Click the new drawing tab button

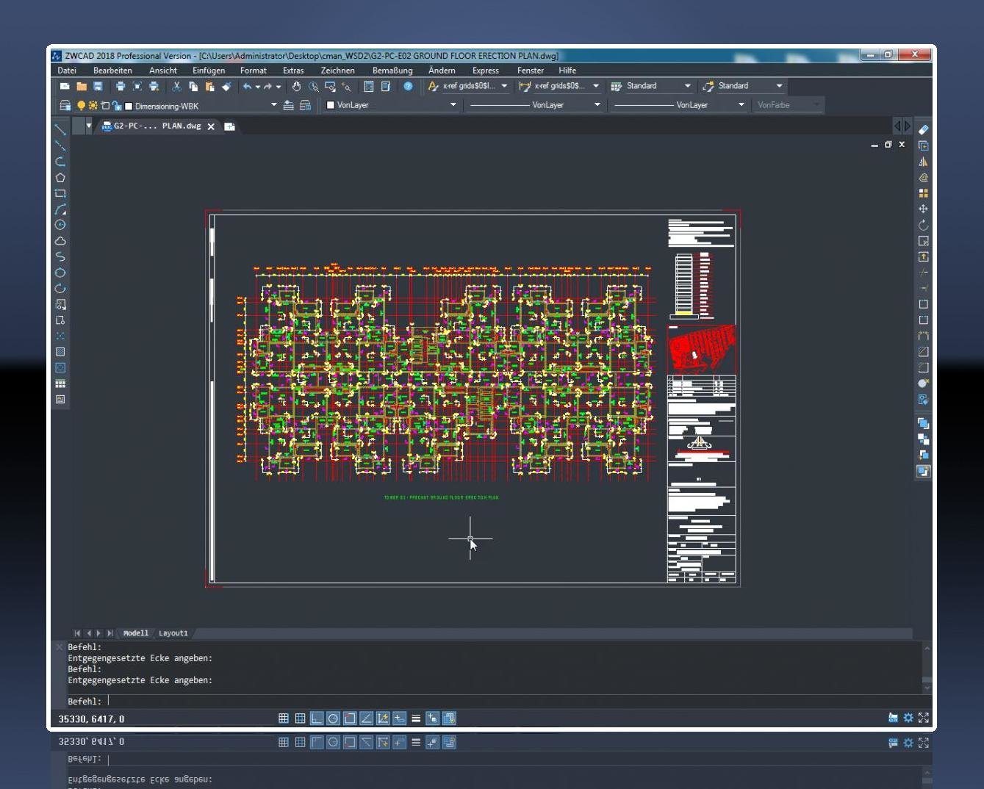click(x=229, y=126)
